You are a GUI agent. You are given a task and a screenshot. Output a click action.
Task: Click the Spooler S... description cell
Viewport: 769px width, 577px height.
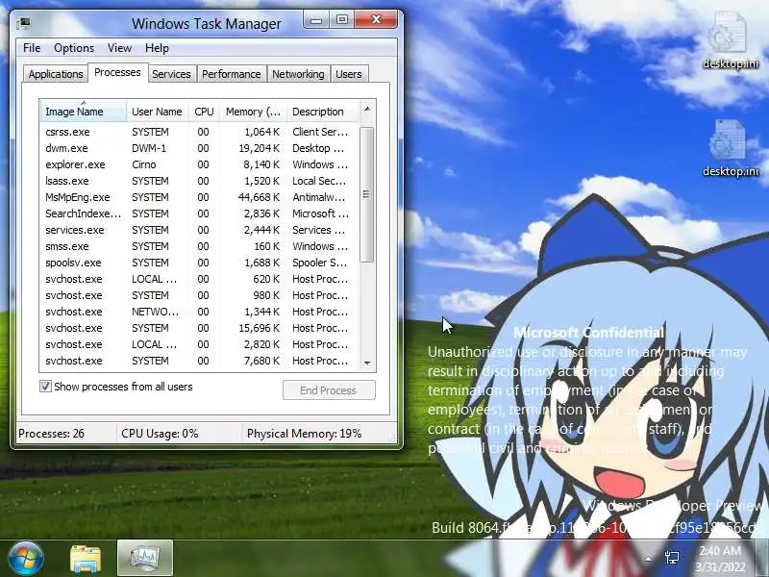(319, 263)
